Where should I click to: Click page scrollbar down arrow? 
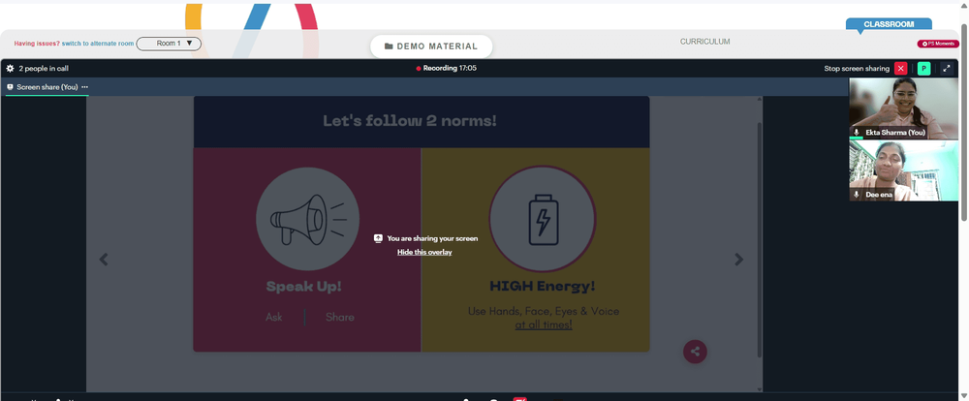(x=964, y=396)
